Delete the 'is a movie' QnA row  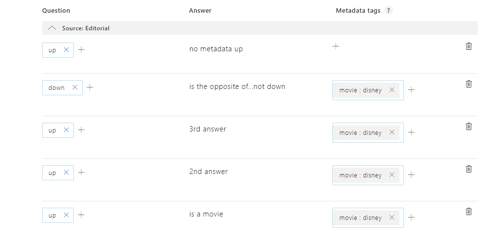(469, 212)
